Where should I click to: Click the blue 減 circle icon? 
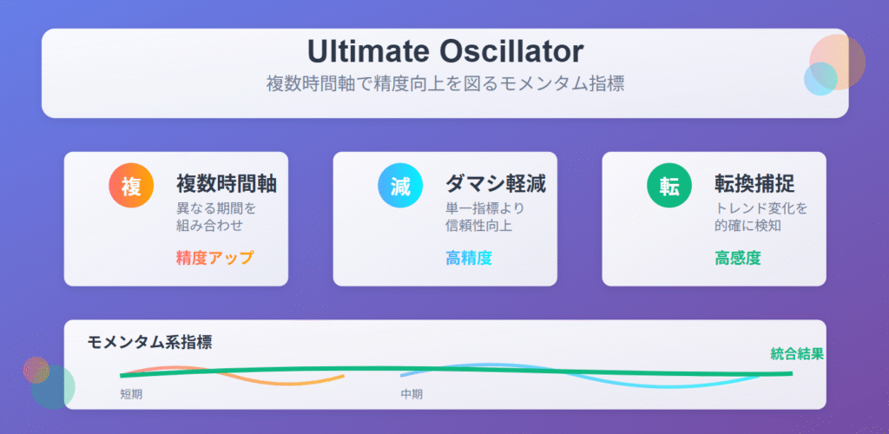(x=400, y=185)
